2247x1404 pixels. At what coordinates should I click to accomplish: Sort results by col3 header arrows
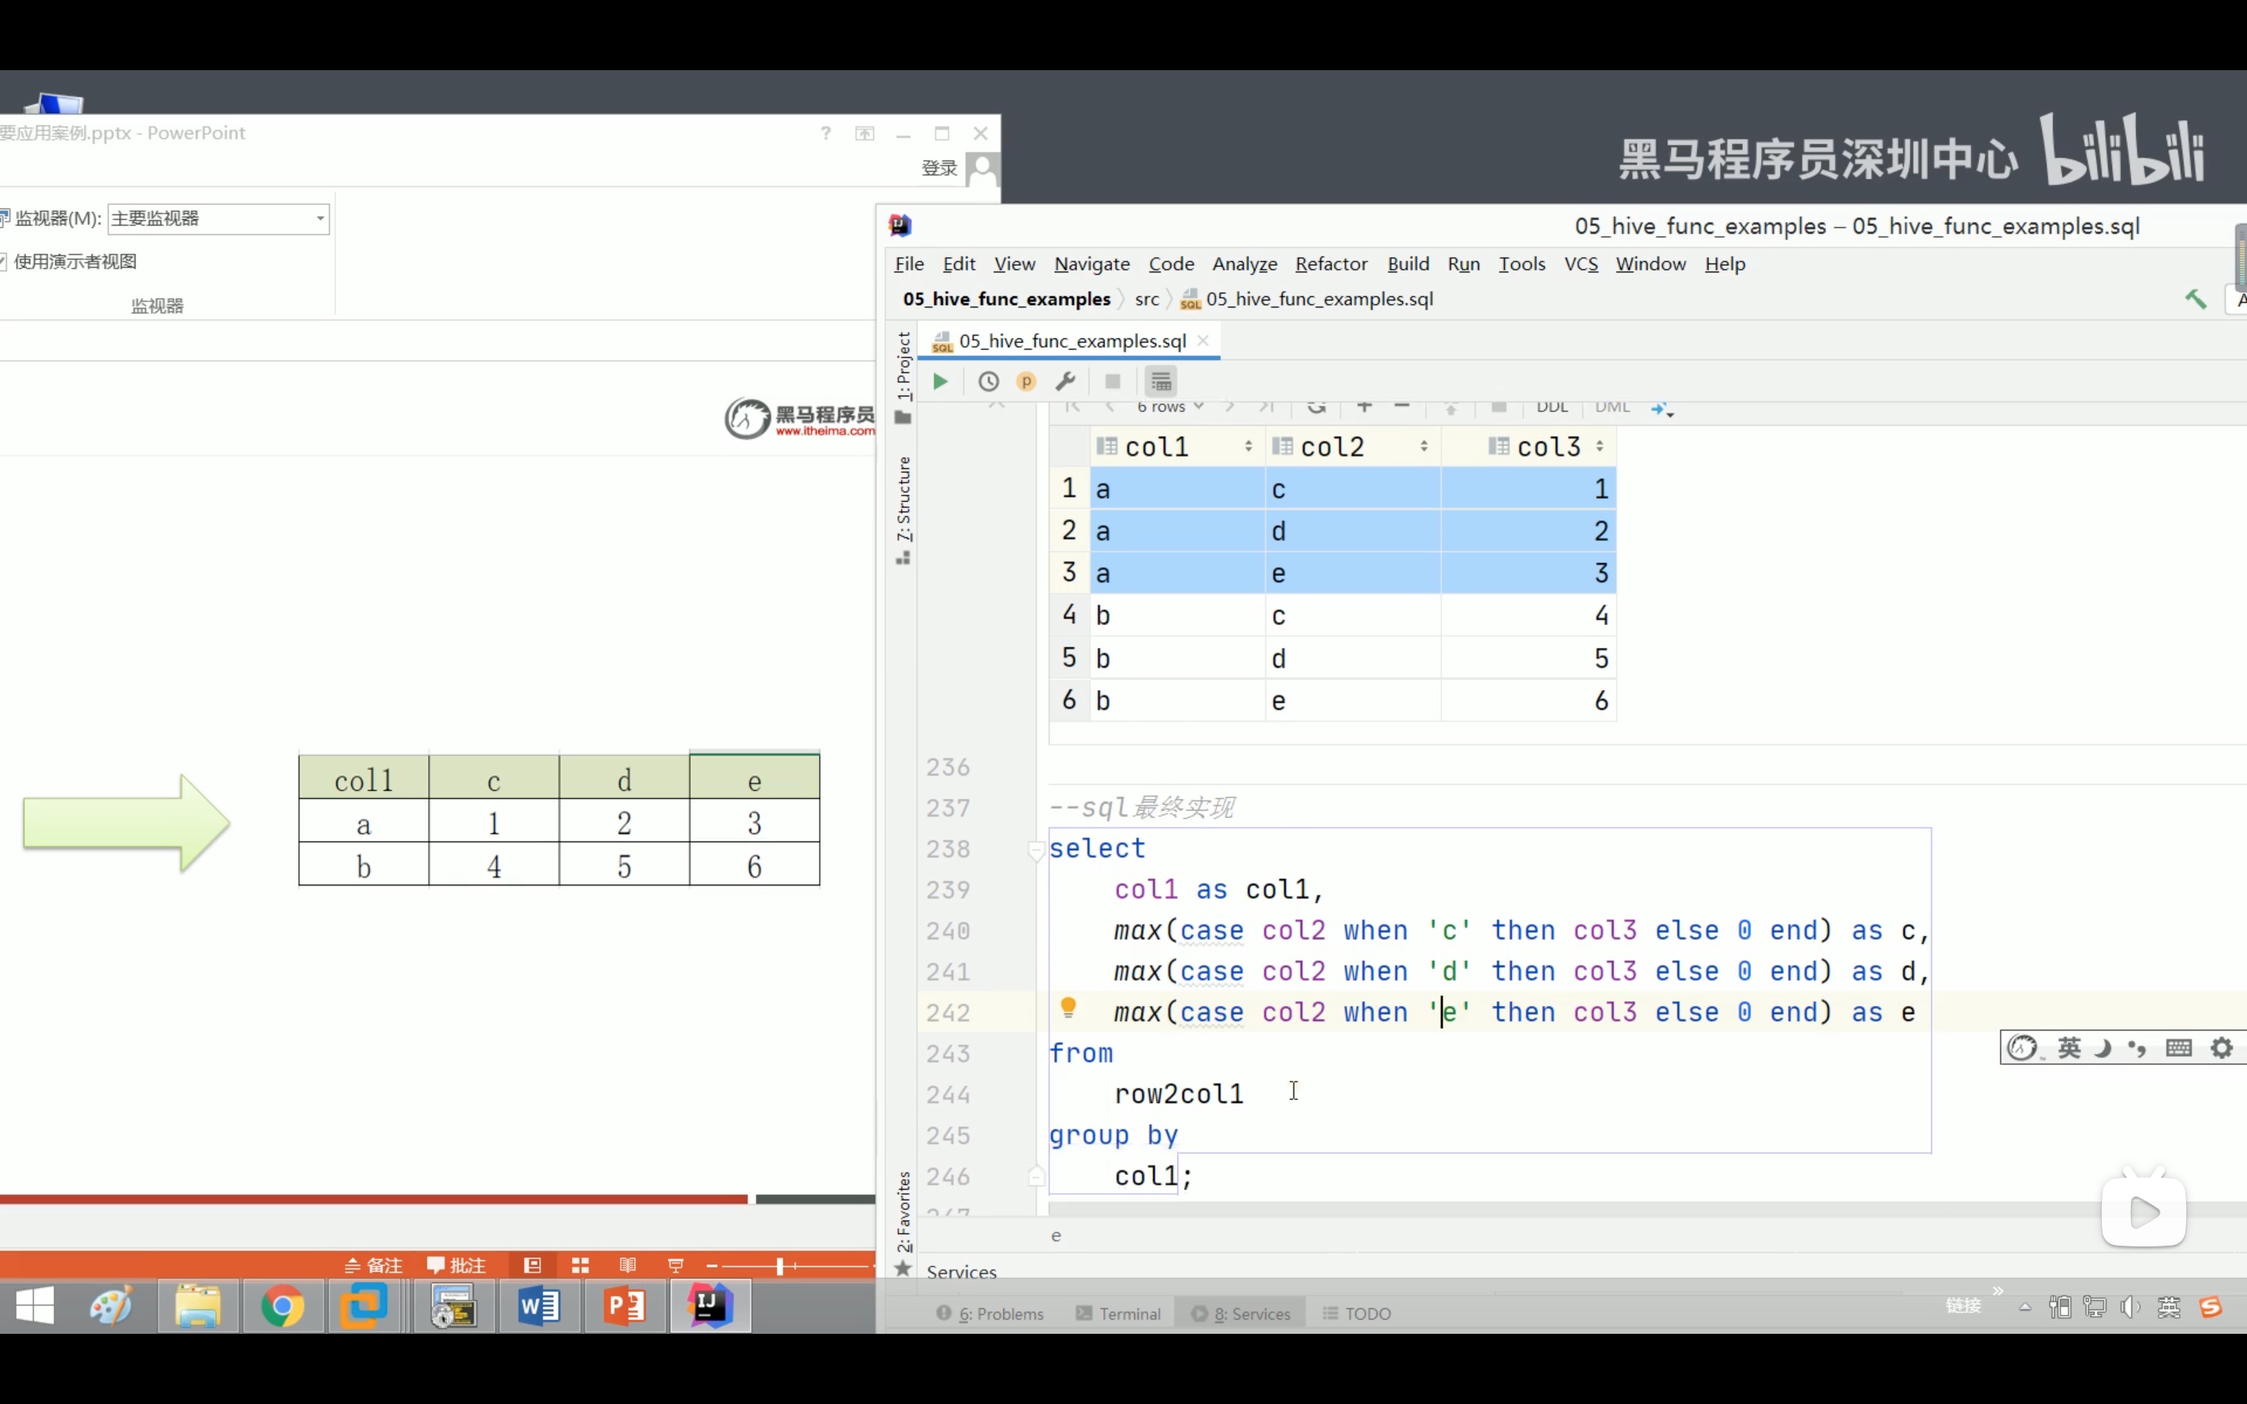1599,447
